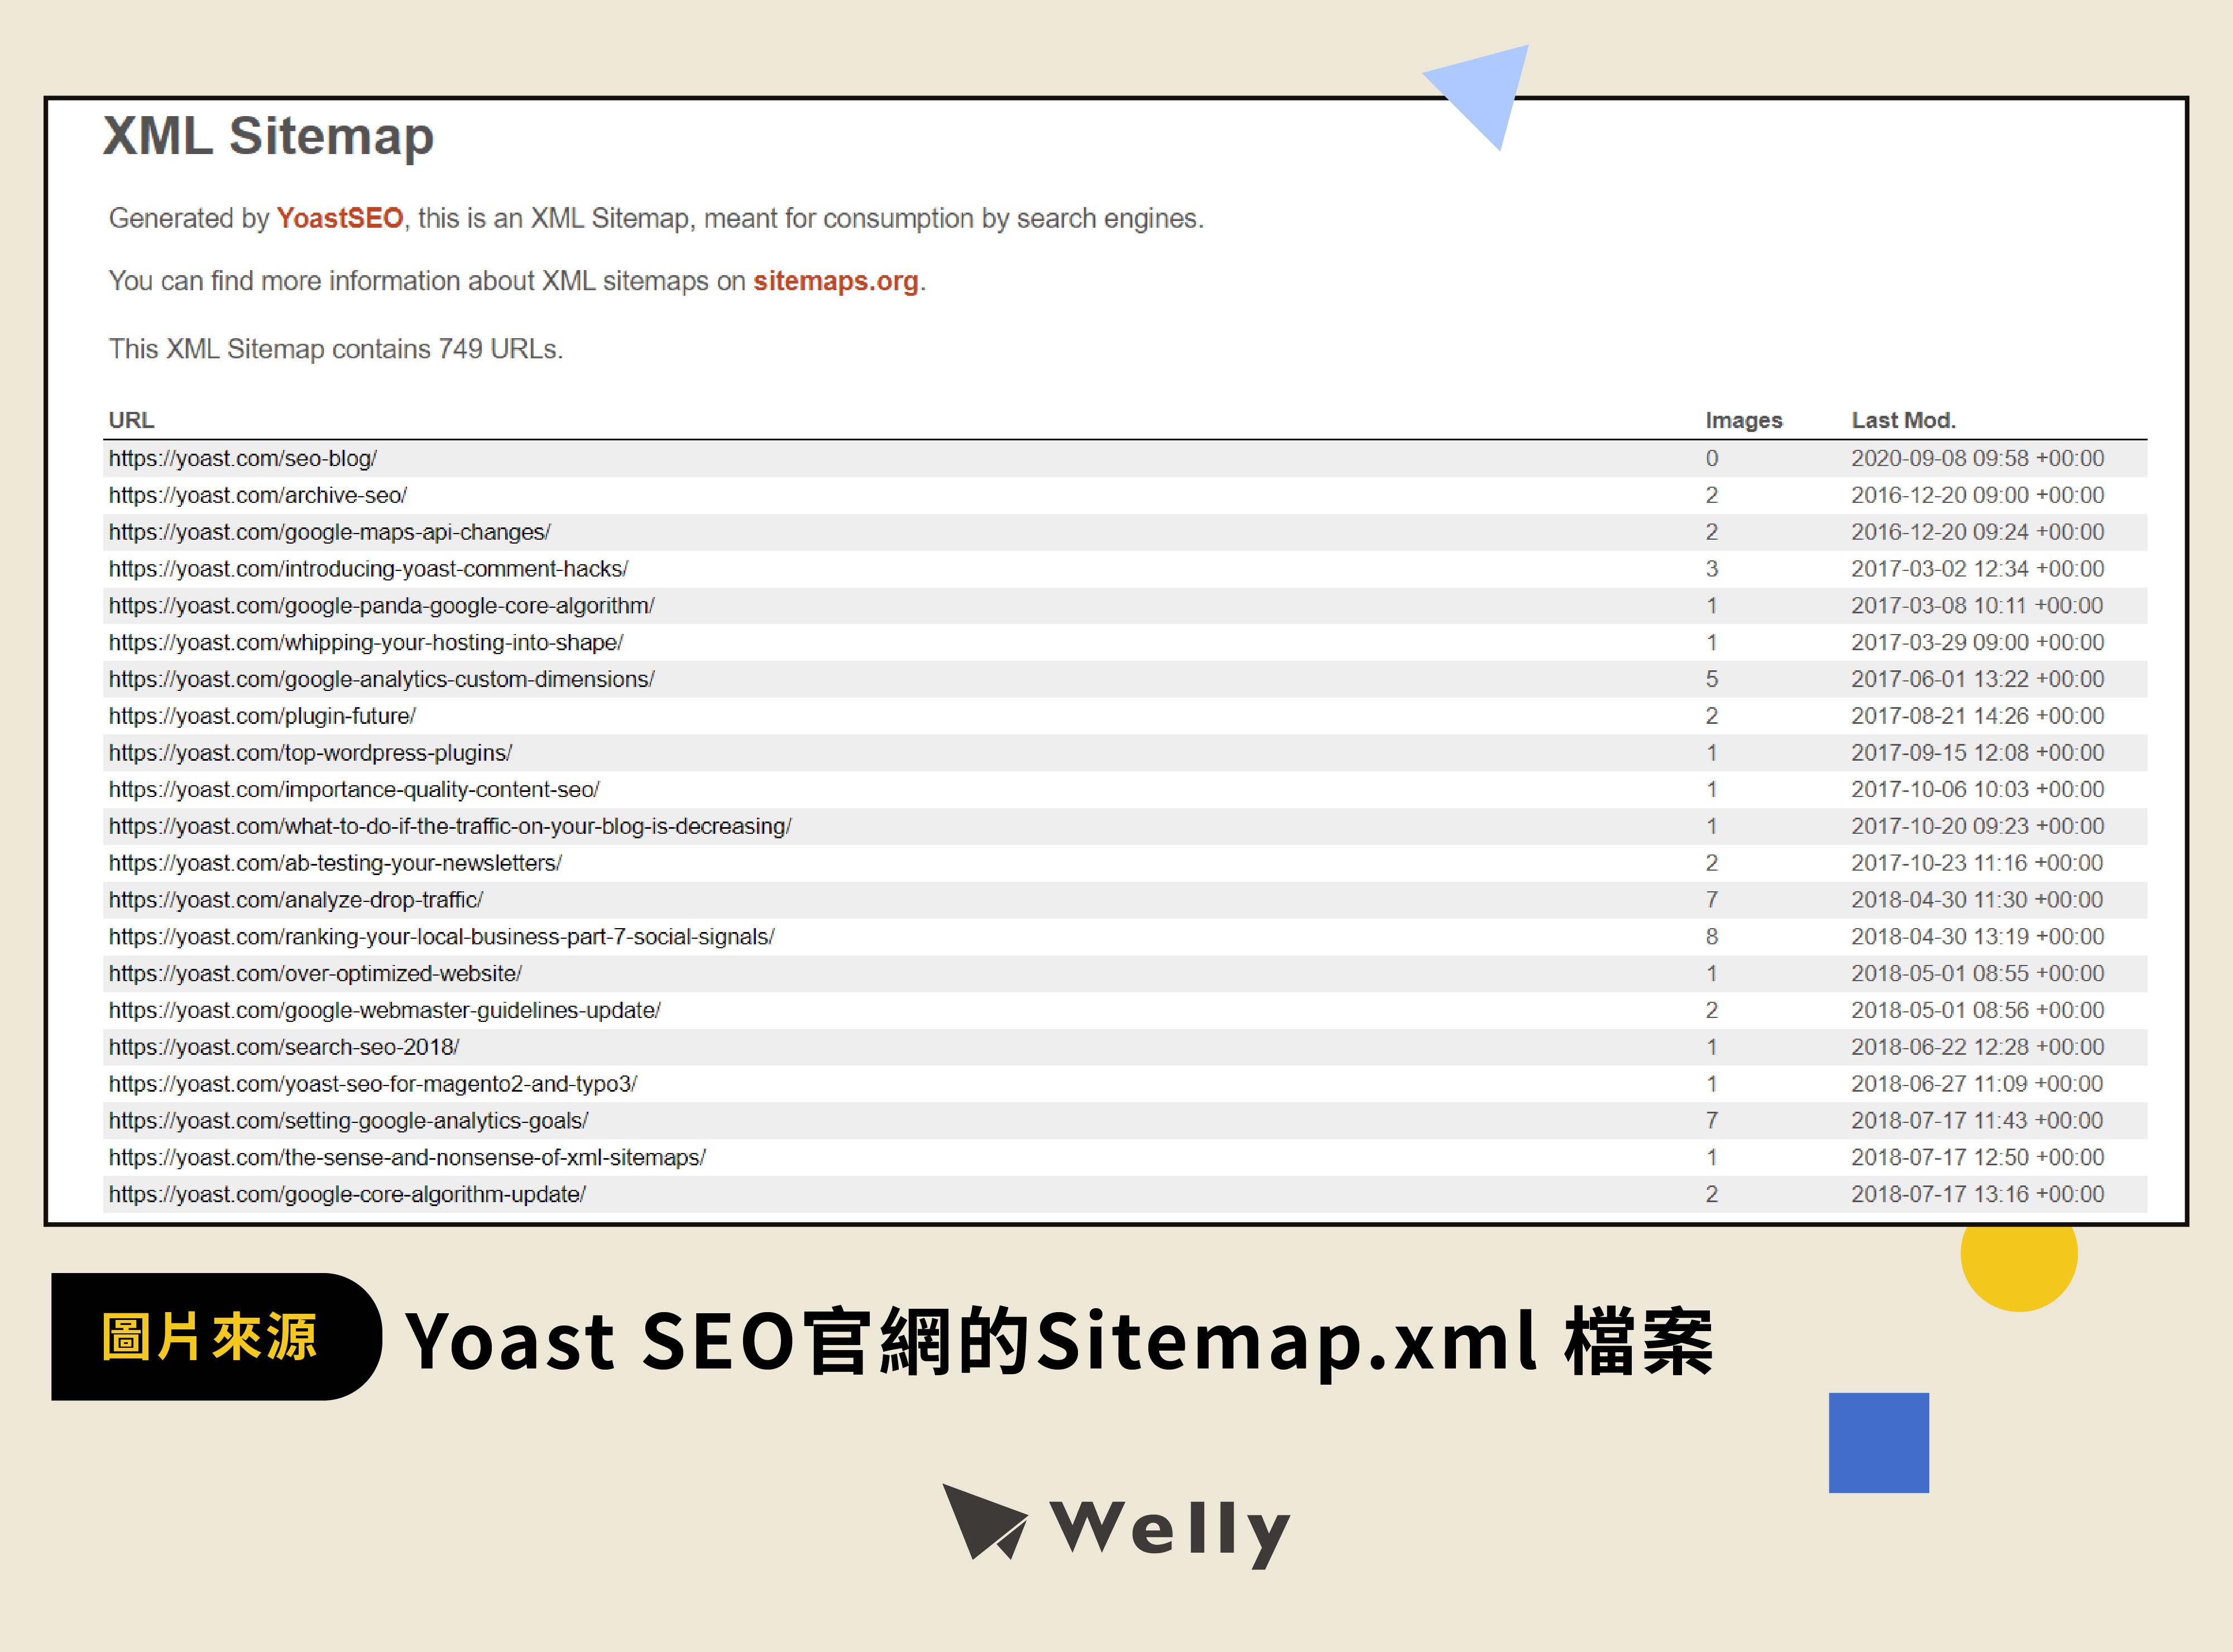Open https://yoast.com/archive-seo/

click(258, 495)
